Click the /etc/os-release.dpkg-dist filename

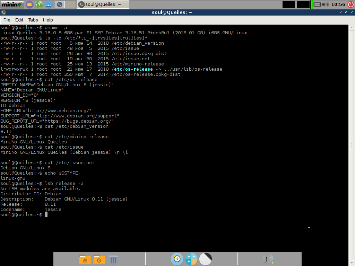(x=146, y=74)
